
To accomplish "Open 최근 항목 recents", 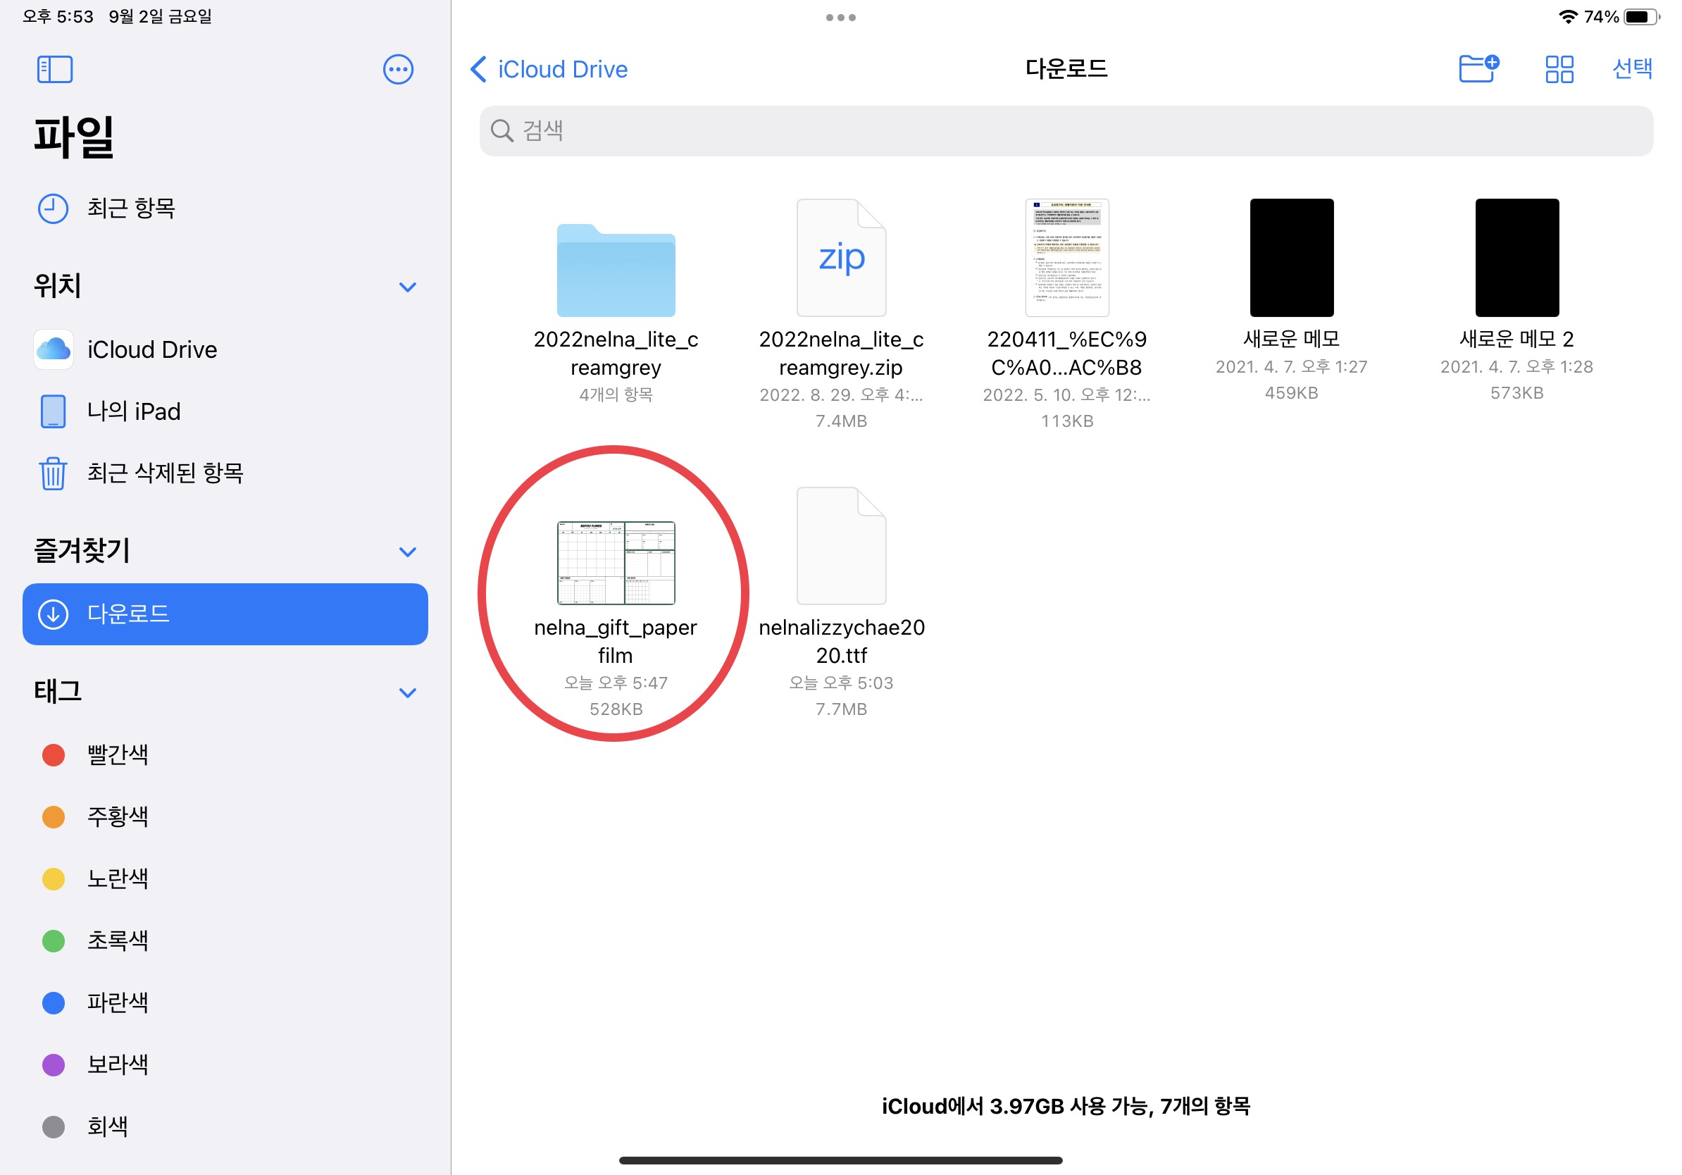I will pos(130,208).
